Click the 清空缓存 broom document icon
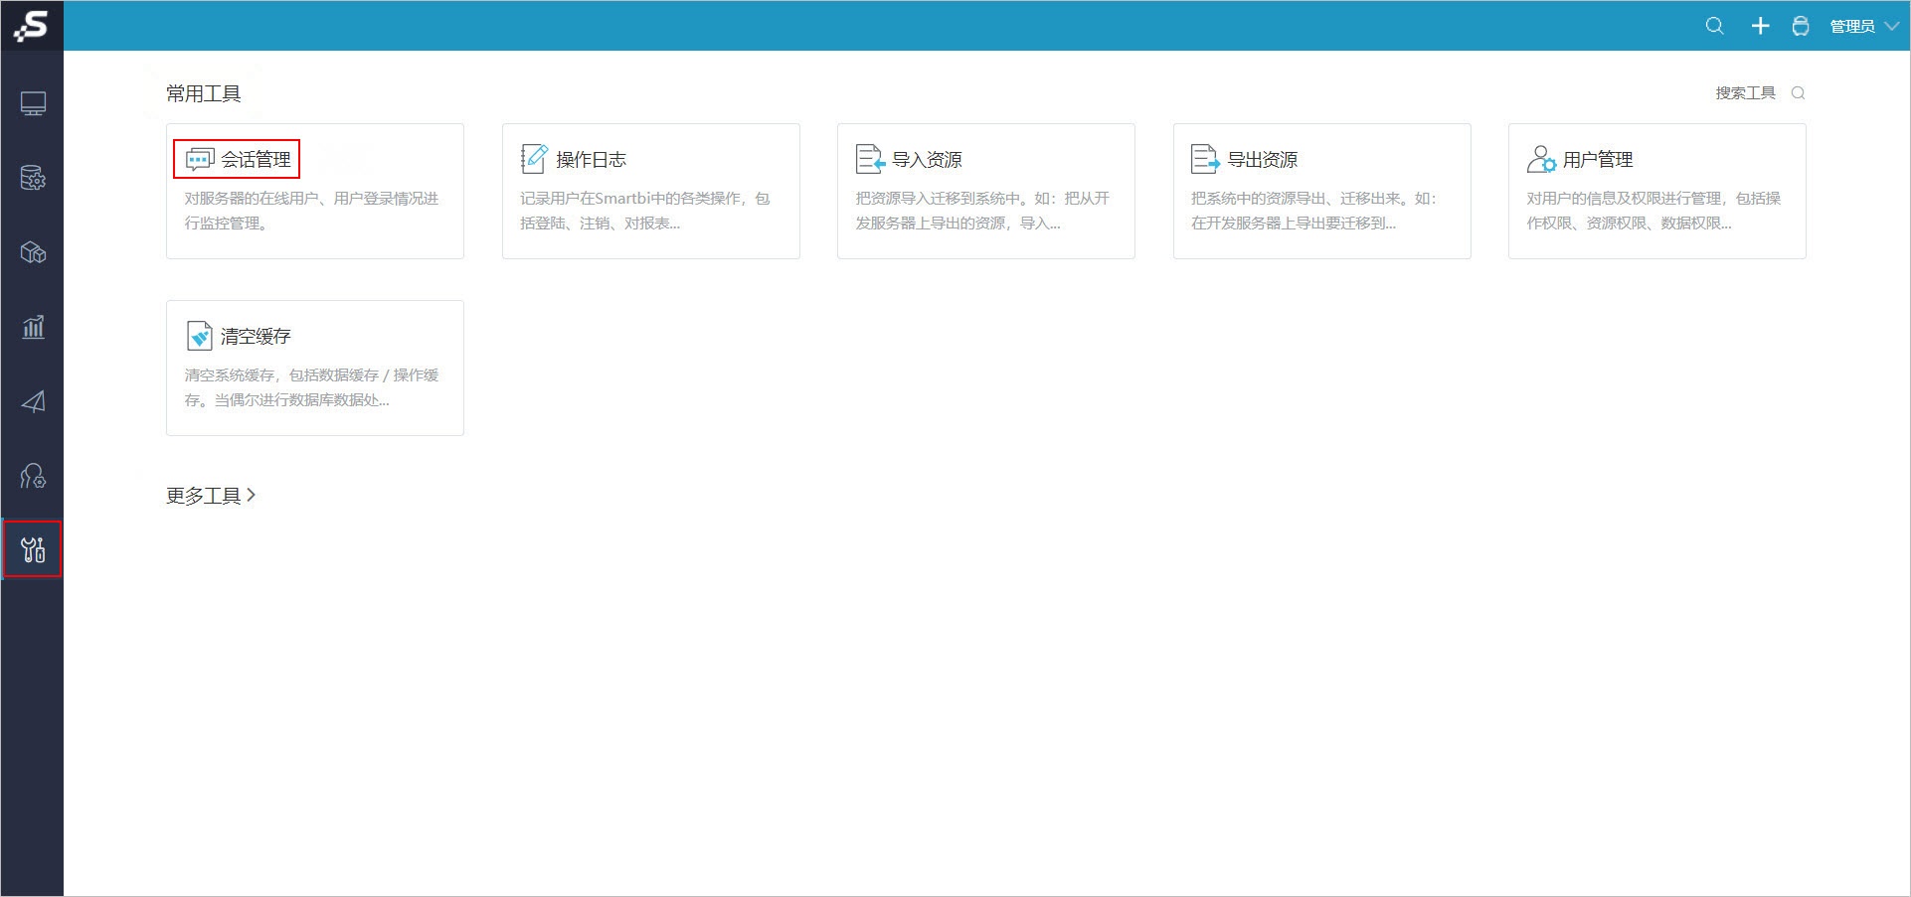The height and width of the screenshot is (897, 1911). coord(200,336)
